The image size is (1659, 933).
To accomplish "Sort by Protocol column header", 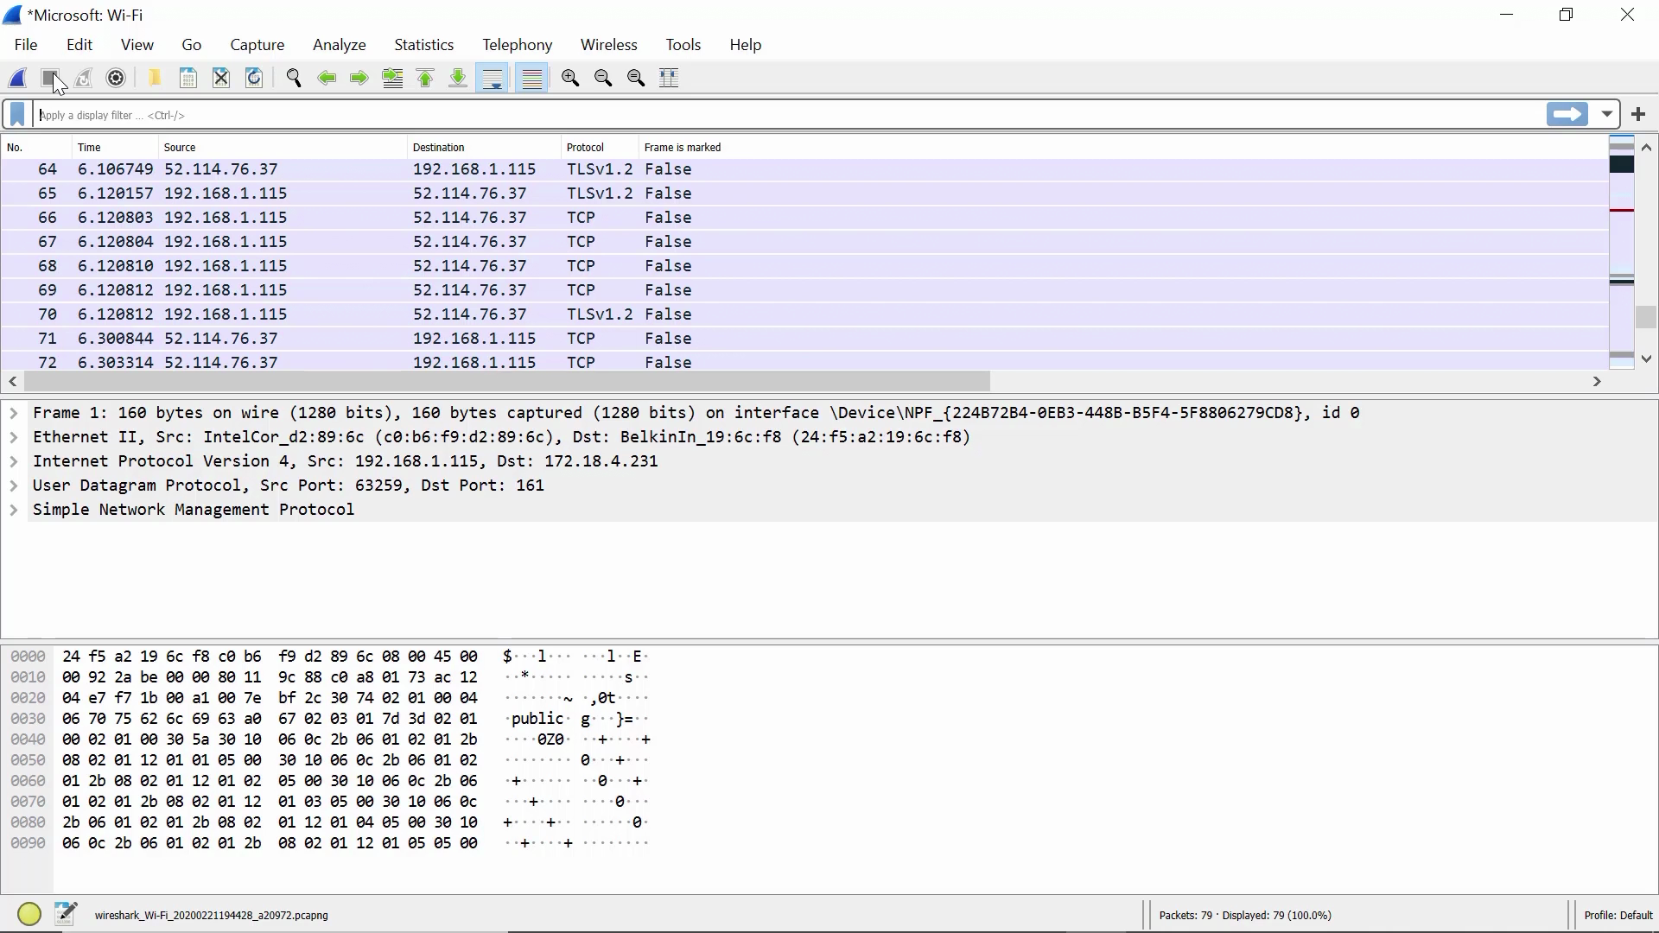I will click(600, 148).
